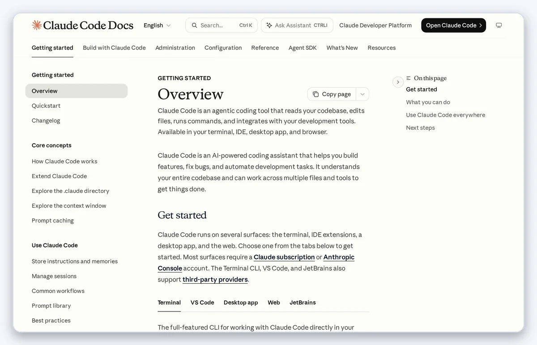This screenshot has height=345, width=537.
Task: Select the VS Code surface tab
Action: pyautogui.click(x=202, y=302)
